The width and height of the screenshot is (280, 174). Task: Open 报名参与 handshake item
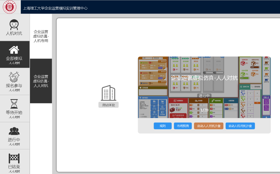[15, 81]
